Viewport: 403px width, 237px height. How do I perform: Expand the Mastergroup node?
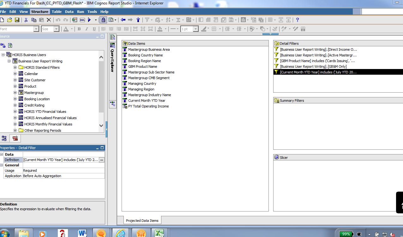point(15,93)
